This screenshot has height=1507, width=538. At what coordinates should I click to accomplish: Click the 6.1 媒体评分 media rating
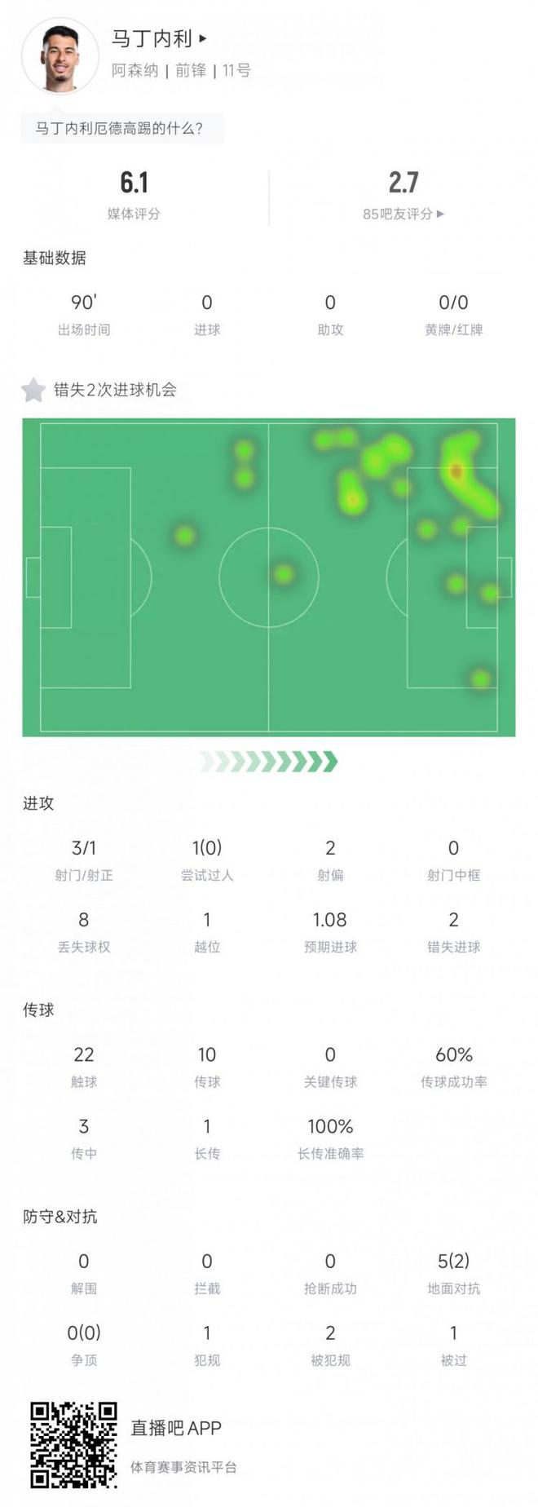click(x=134, y=183)
